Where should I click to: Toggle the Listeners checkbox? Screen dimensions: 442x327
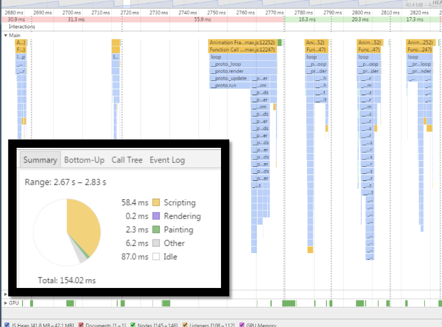pos(185,325)
